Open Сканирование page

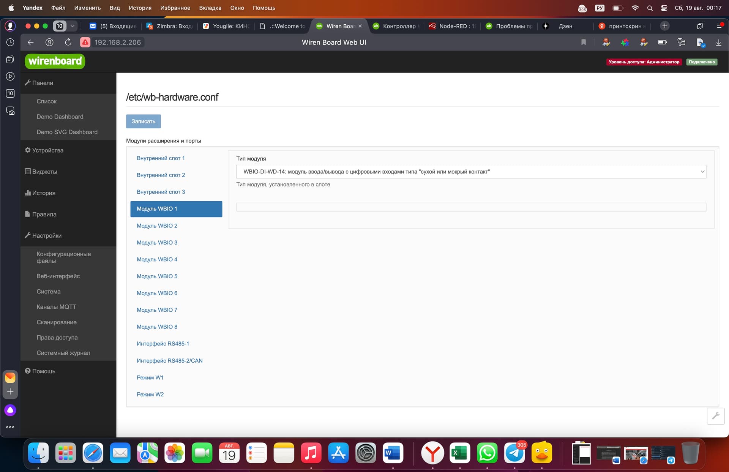point(57,322)
